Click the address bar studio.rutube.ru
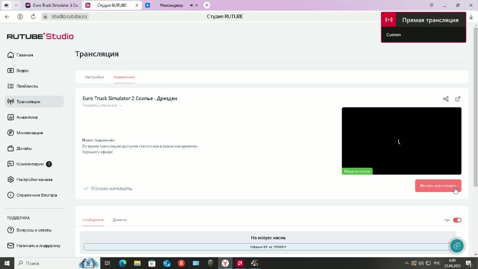Viewport: 478px width, 269px height. point(69,16)
